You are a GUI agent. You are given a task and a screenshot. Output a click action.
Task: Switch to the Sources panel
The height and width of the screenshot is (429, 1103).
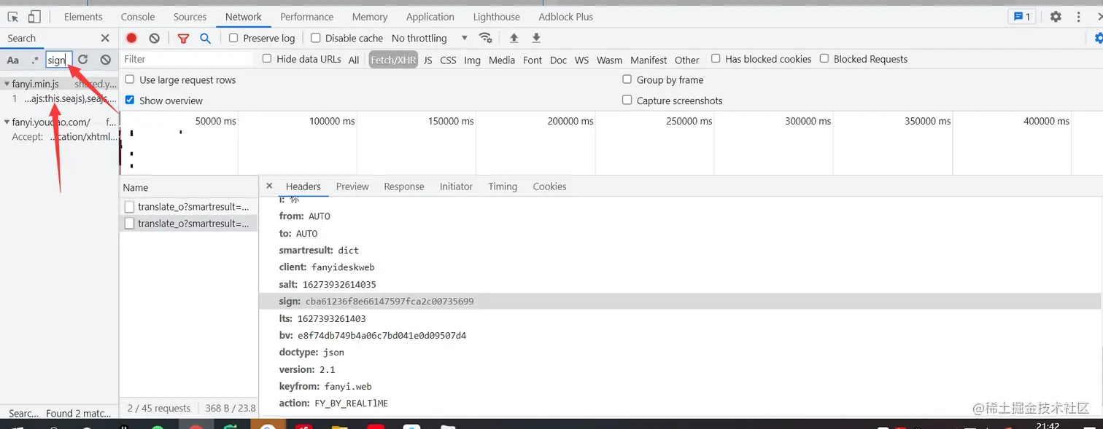[190, 17]
